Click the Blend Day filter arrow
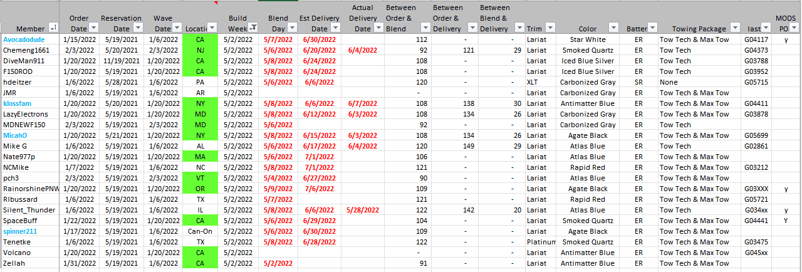 (x=292, y=28)
